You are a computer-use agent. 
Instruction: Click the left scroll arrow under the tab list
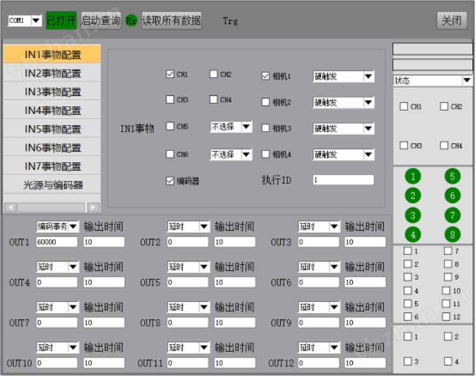coord(11,207)
